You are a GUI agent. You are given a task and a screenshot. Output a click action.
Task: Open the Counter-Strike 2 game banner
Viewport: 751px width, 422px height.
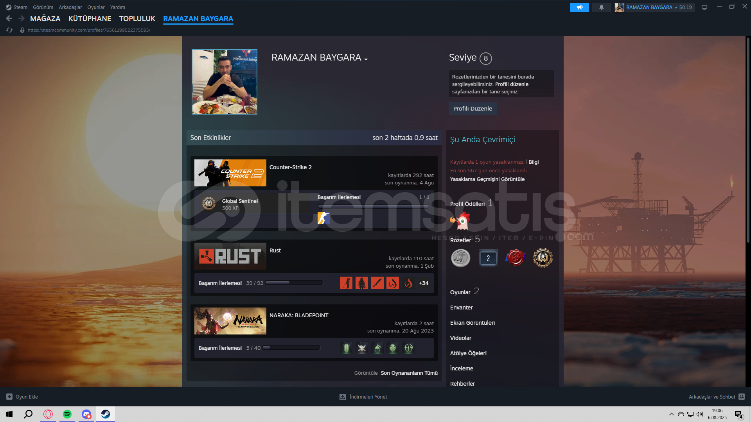click(x=230, y=173)
